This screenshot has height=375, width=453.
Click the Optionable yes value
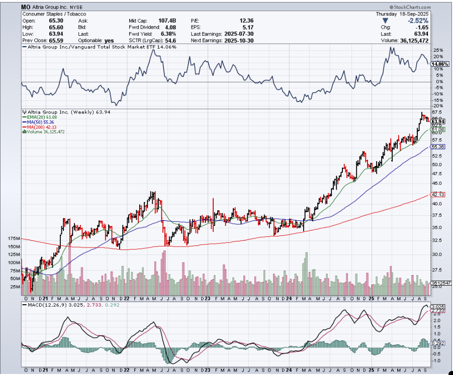tap(109, 41)
